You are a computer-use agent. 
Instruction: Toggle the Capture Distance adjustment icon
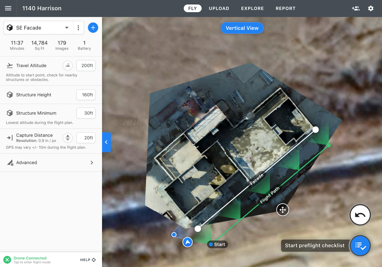(x=68, y=138)
